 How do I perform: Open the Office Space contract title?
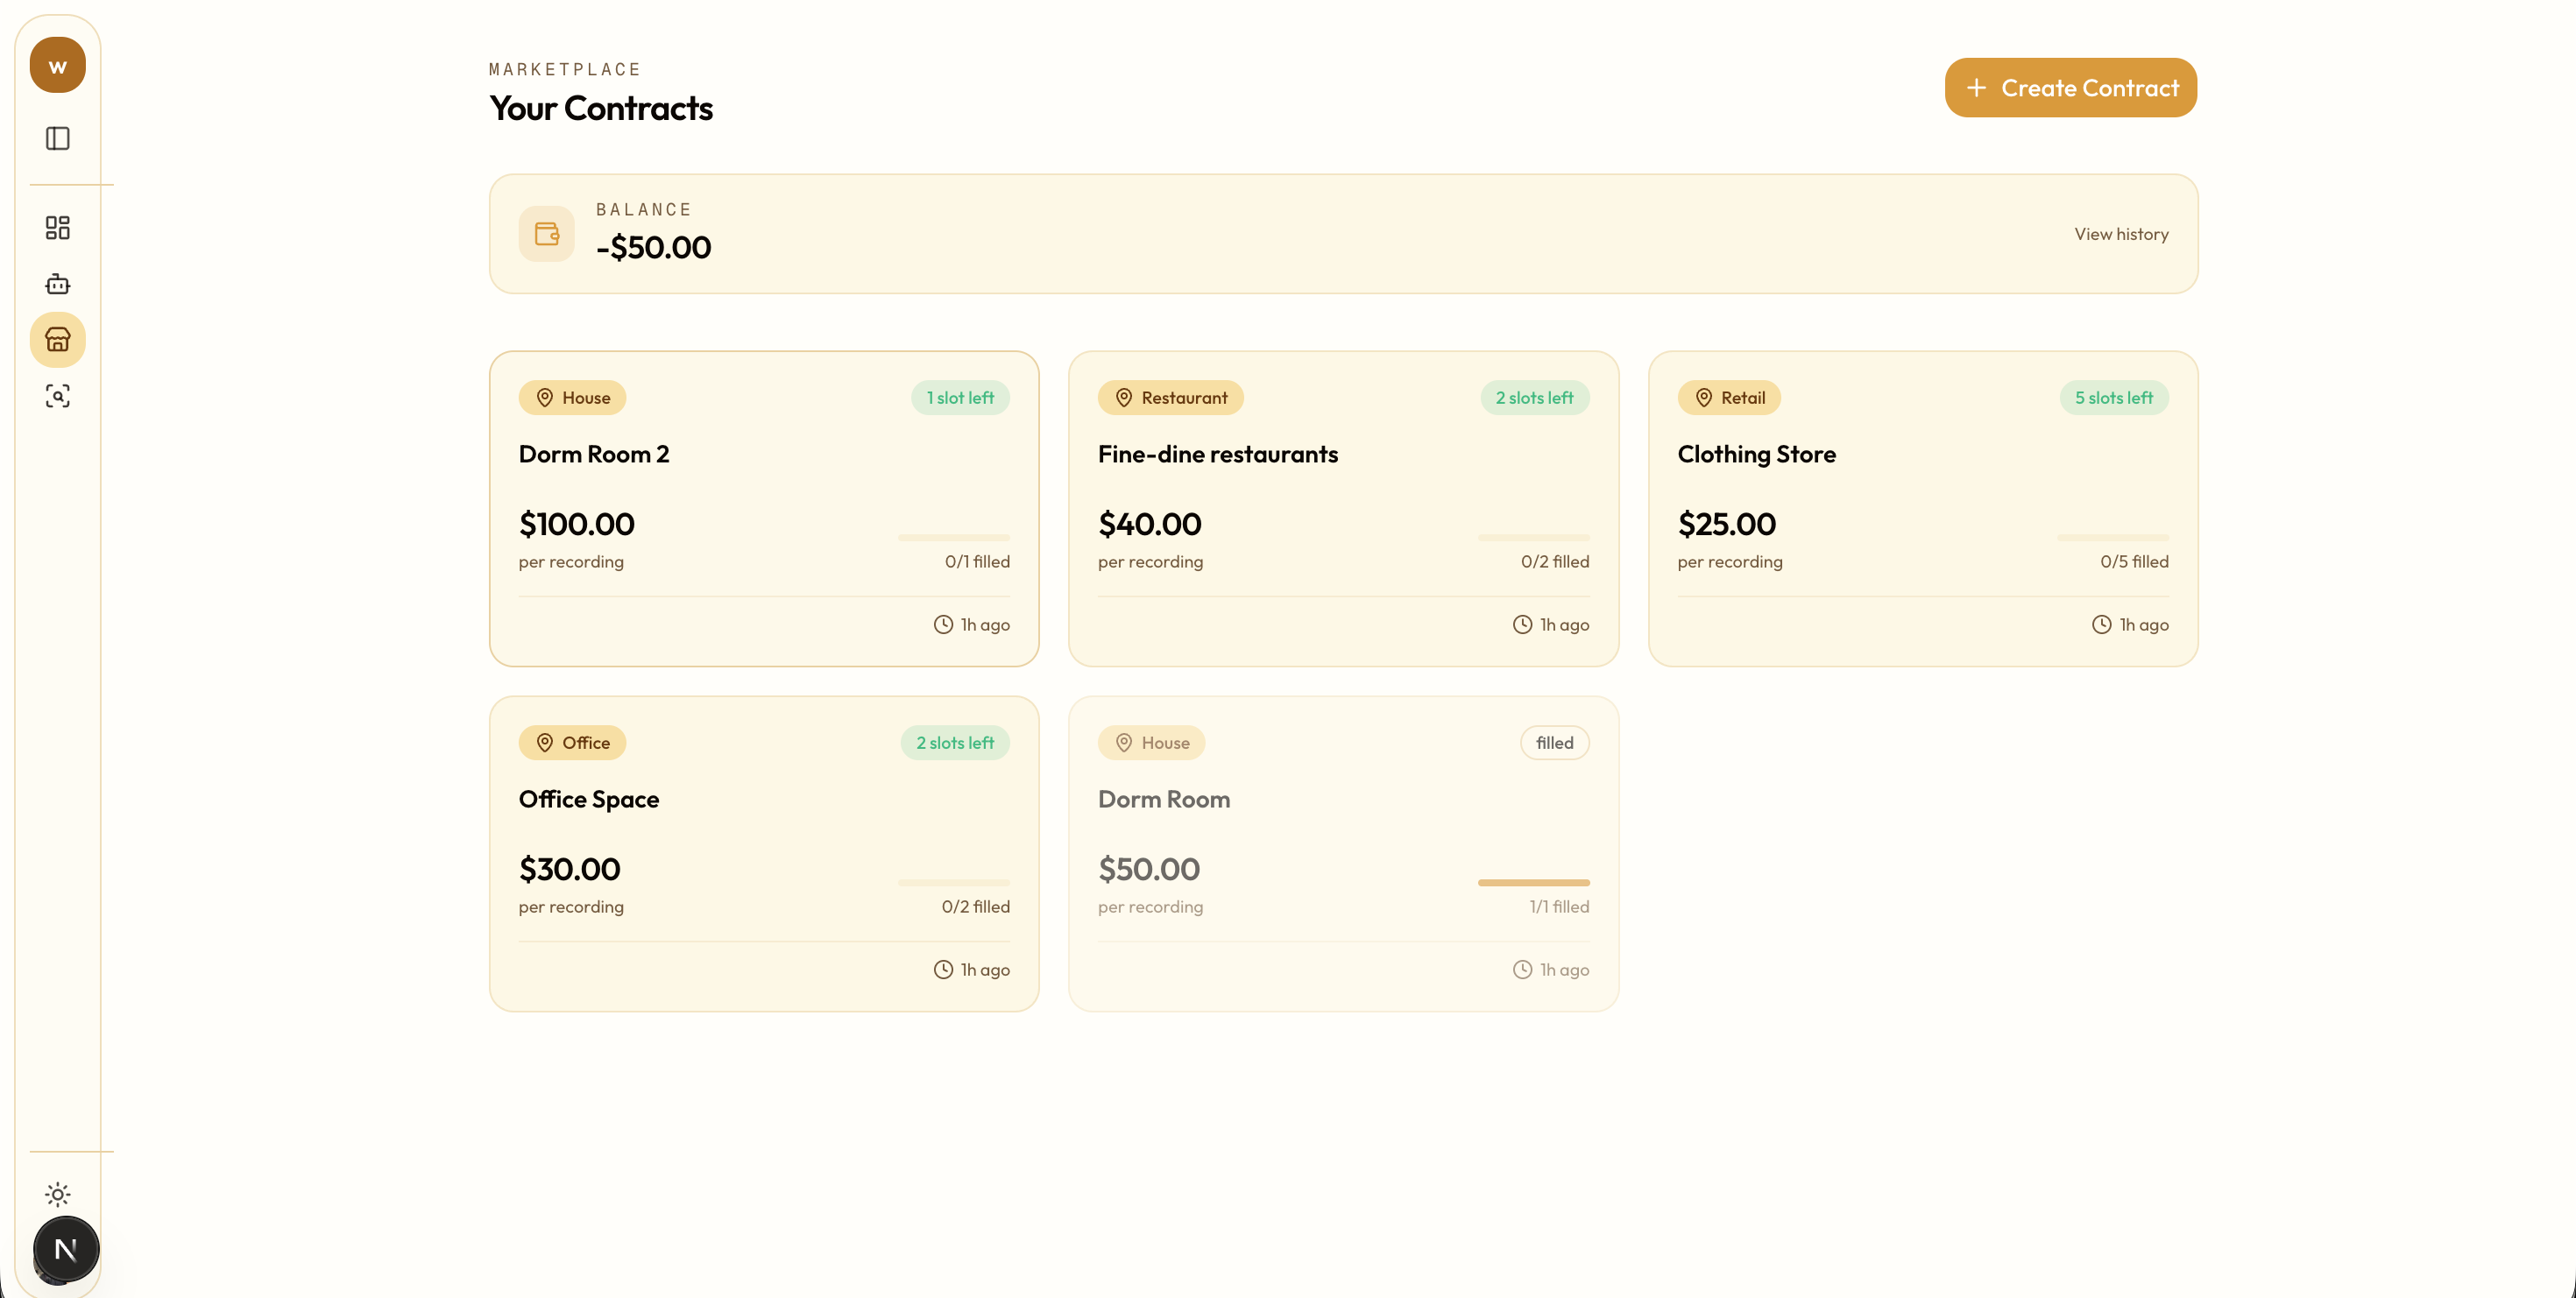point(588,800)
